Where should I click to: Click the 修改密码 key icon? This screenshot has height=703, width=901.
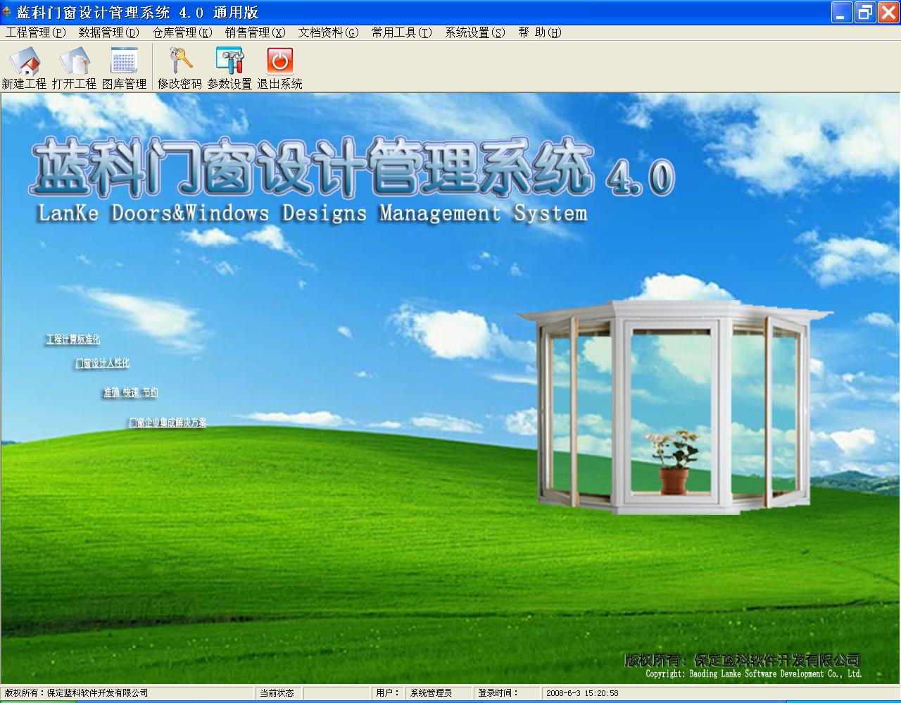[x=179, y=61]
